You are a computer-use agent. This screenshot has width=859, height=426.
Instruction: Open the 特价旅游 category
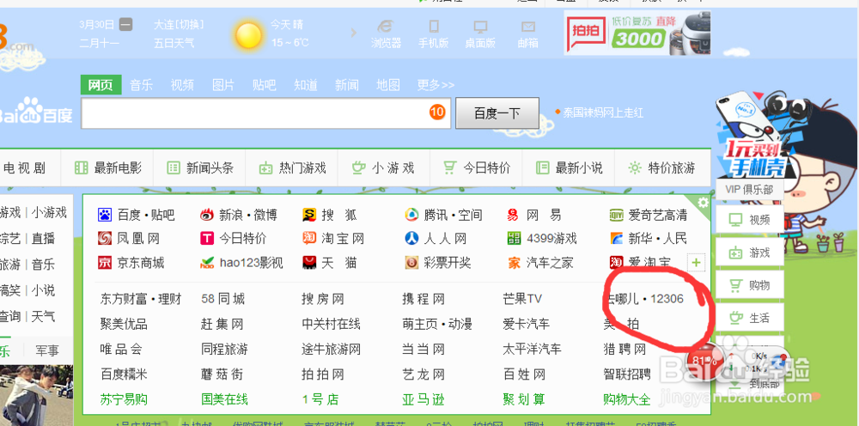(x=661, y=168)
